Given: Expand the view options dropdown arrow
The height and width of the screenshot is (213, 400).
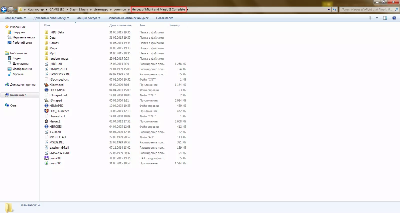Looking at the screenshot, I should (377, 18).
